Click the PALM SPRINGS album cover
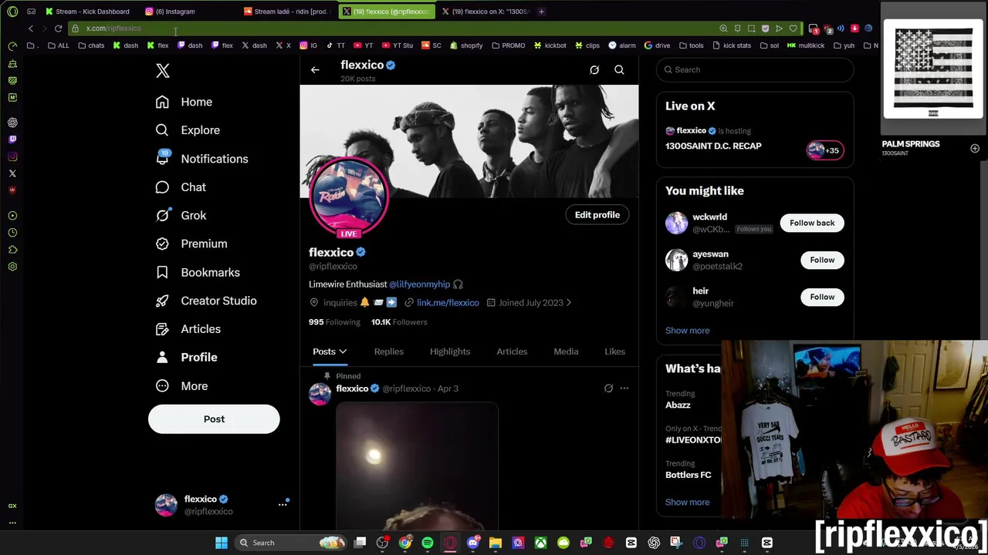This screenshot has height=555, width=988. 933,70
